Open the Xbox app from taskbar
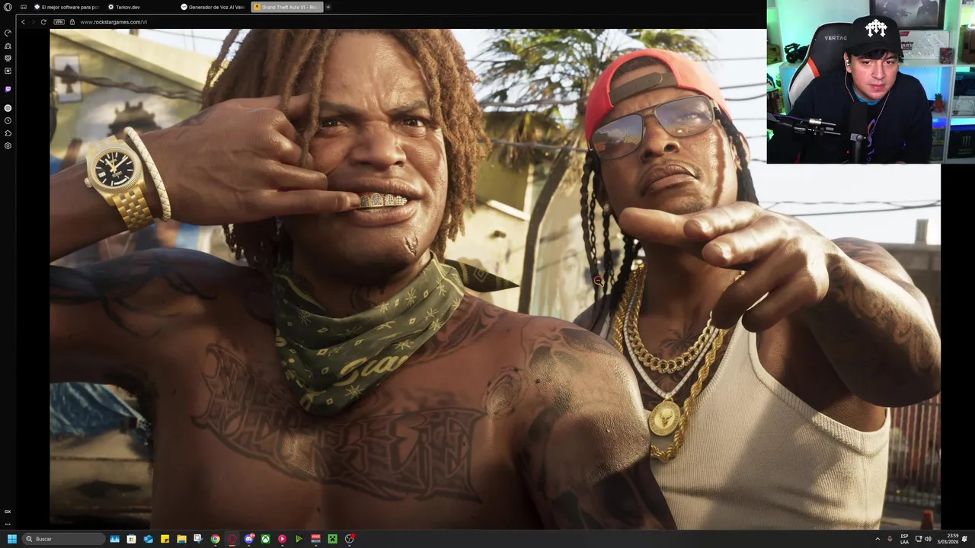Viewport: 975px width, 548px height. click(265, 539)
